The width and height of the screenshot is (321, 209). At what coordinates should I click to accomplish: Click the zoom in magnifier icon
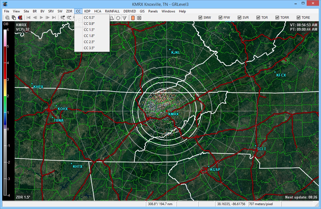click(x=62, y=18)
